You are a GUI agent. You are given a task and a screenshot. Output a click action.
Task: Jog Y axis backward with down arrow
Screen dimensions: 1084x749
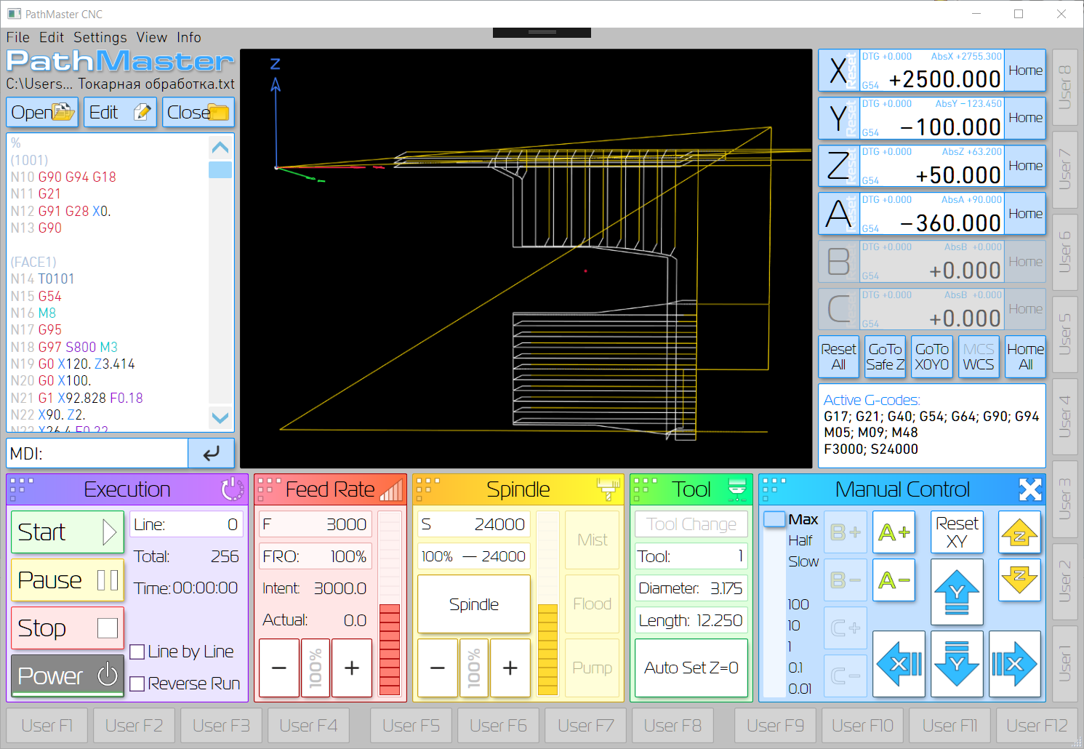click(957, 663)
